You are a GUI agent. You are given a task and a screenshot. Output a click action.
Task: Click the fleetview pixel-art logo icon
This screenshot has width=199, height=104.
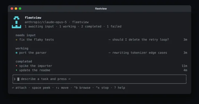tap(17, 22)
